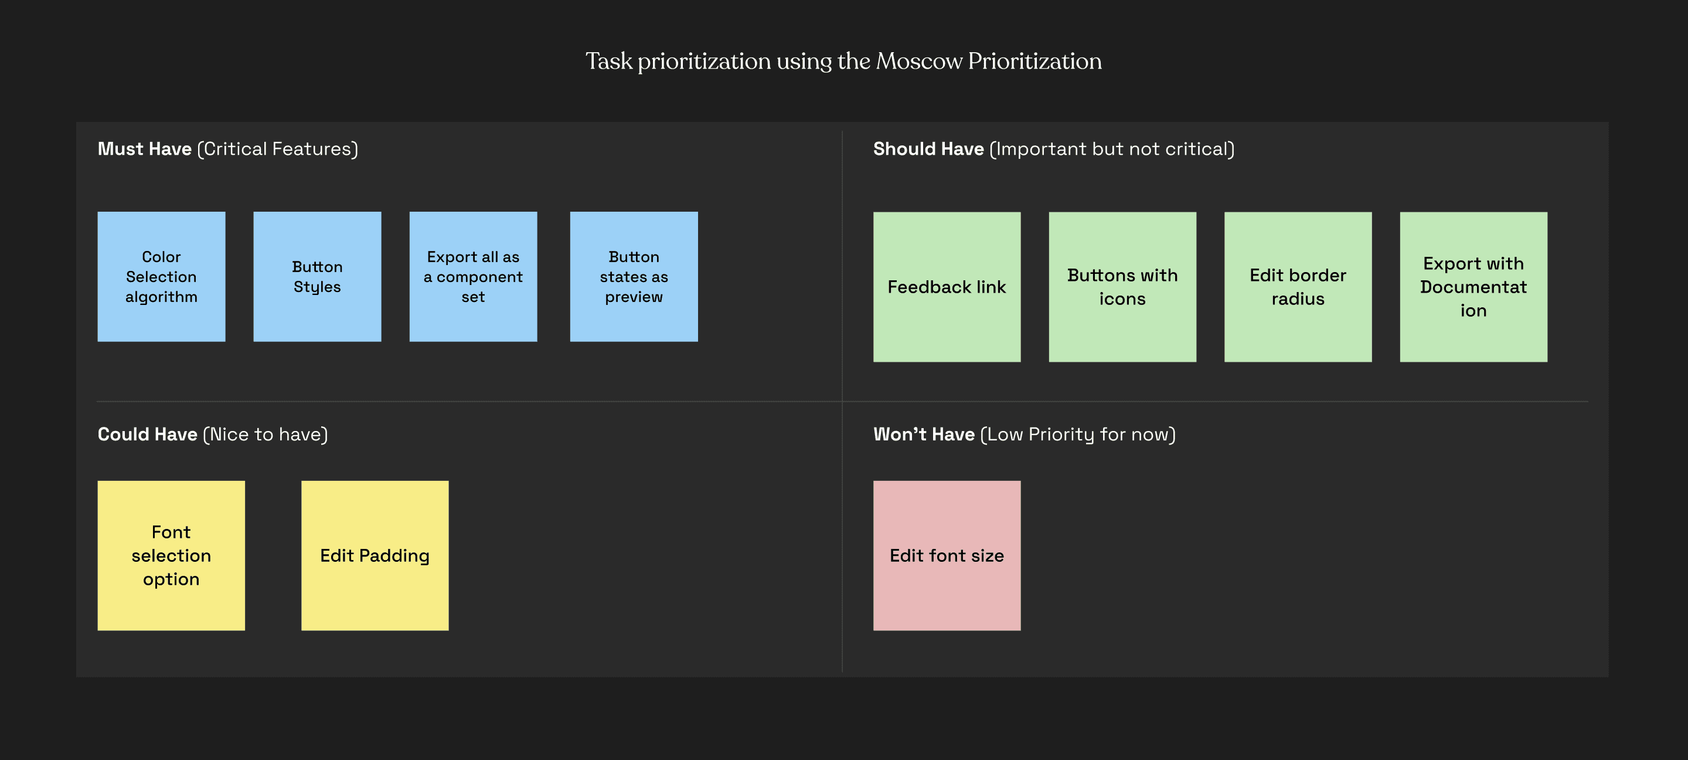Viewport: 1688px width, 760px height.
Task: Select the Won't Have section heading
Action: [924, 434]
